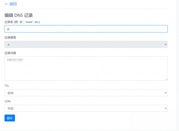Image resolution: width=179 pixels, height=131 pixels.
Task: Click the CDN select chevron arrow
Action: coord(165,108)
